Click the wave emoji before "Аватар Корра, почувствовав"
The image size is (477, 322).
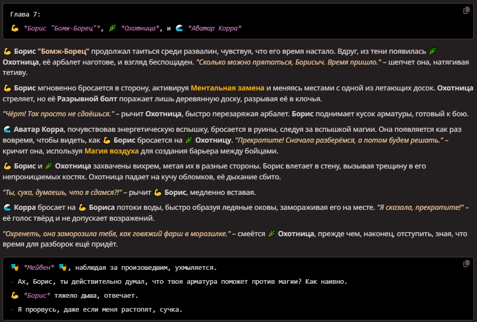7,129
